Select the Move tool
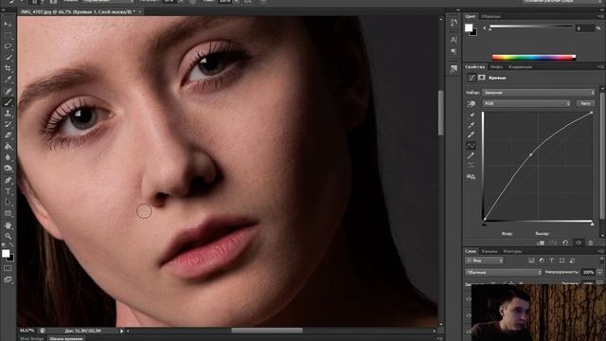This screenshot has width=606, height=341. pyautogui.click(x=8, y=24)
